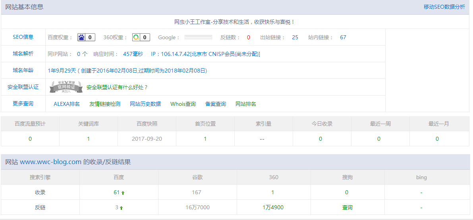Click the Baidu snapshot date 2017-09-20
Viewport: 473px width, 220px height.
(x=147, y=139)
